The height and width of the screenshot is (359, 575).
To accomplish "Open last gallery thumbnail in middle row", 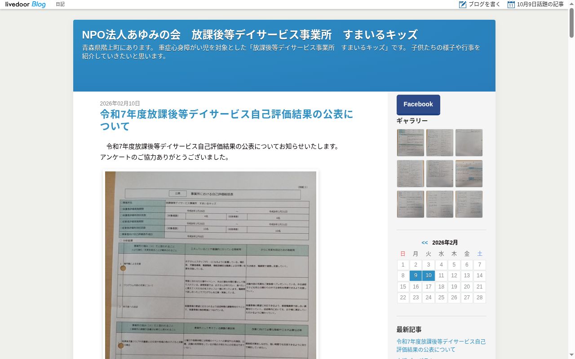I will 469,174.
